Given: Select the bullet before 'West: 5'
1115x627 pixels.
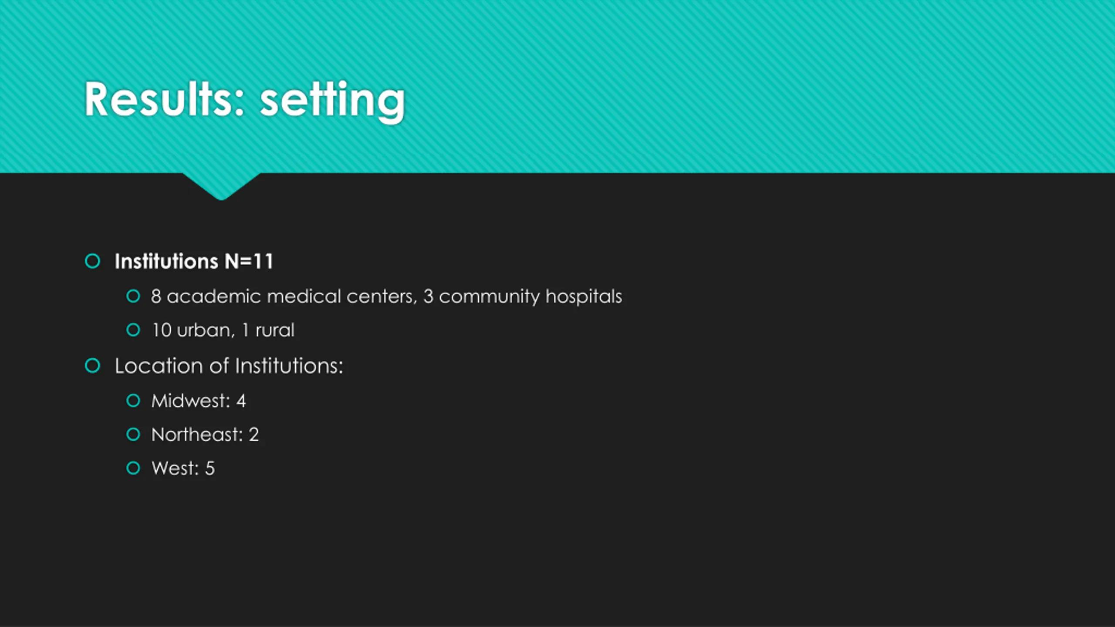Looking at the screenshot, I should click(133, 469).
